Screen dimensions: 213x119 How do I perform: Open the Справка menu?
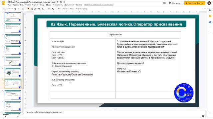(x=79, y=5)
